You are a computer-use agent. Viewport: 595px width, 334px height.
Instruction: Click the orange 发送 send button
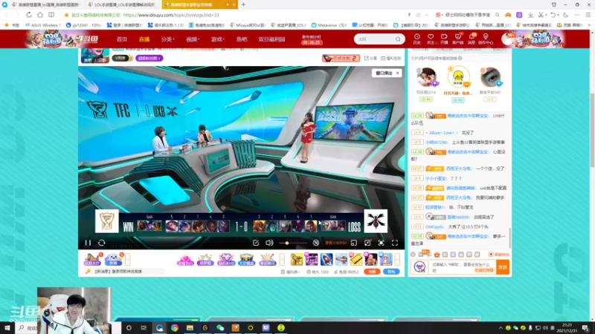point(503,267)
